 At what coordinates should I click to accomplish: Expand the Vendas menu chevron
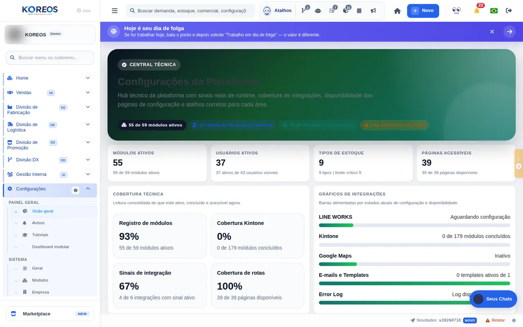pos(88,92)
